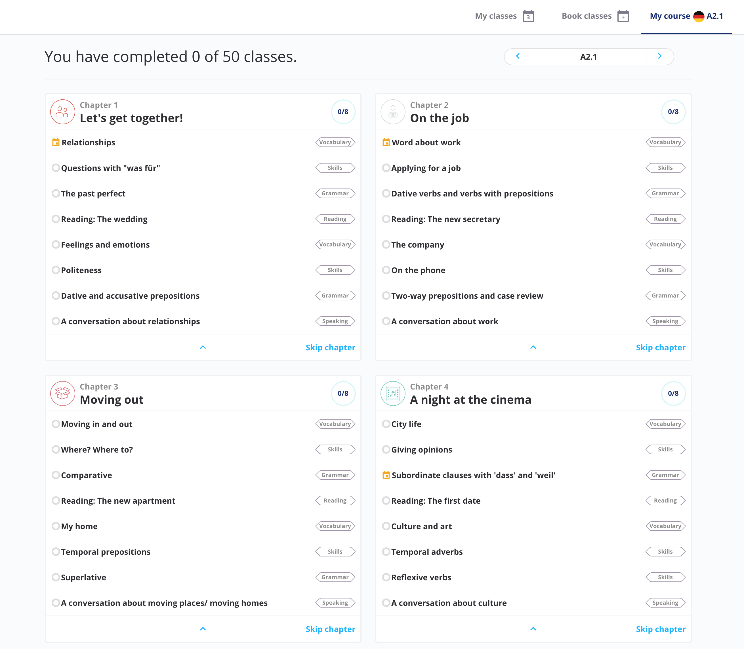The image size is (744, 649).
Task: Mark 'The past perfect' lesson circle
Action: [56, 193]
